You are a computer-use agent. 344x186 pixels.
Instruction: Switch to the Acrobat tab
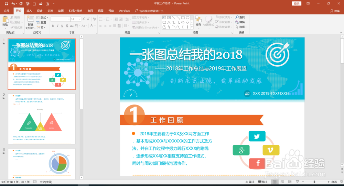click(x=125, y=11)
